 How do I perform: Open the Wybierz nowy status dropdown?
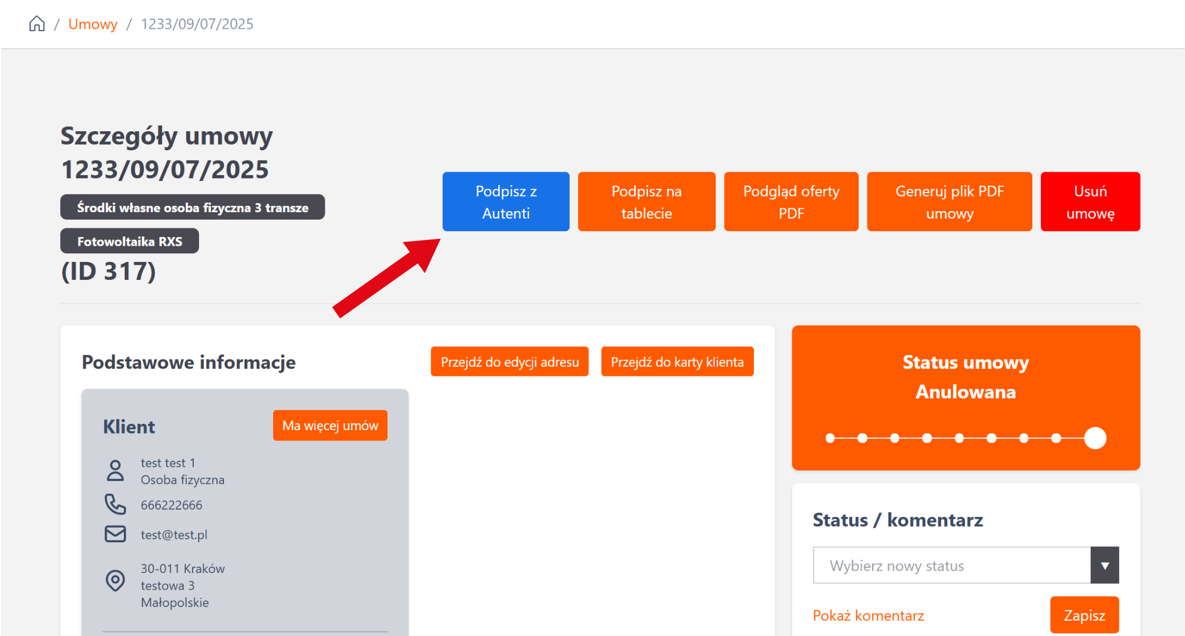[x=952, y=565]
